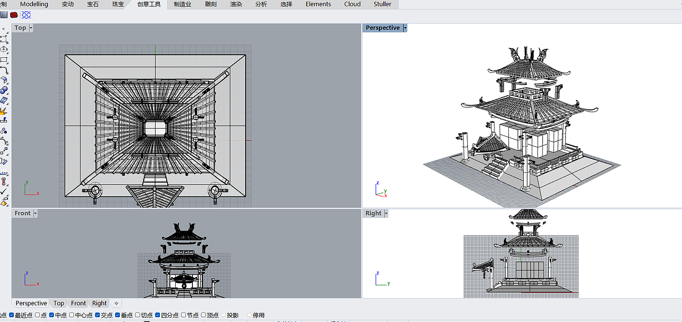
Task: Toggle the 最近点 snap checkbox
Action: pos(12,315)
